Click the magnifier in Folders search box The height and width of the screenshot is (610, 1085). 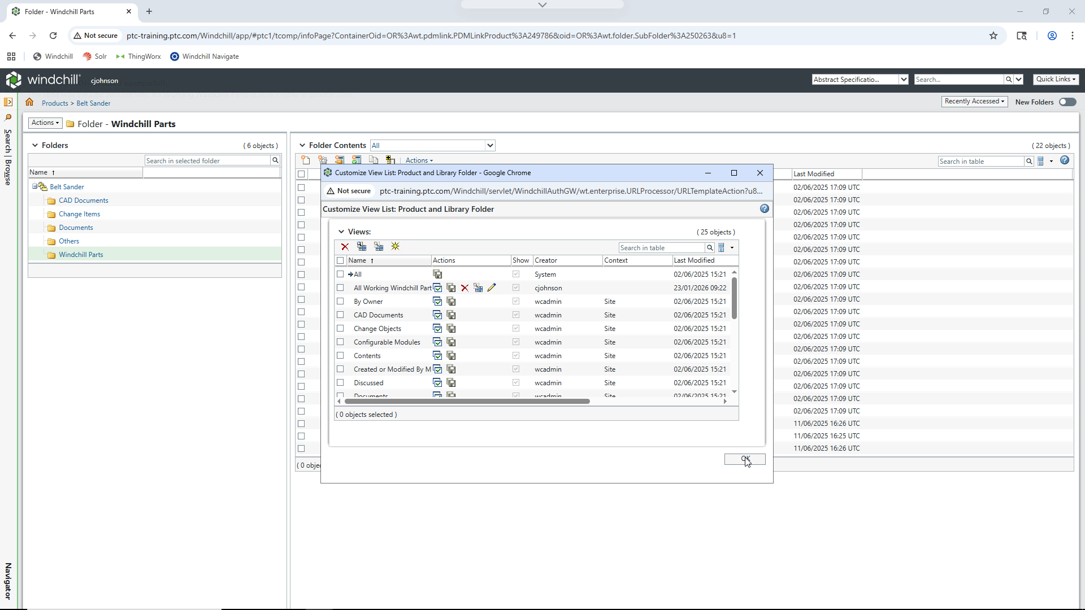275,161
